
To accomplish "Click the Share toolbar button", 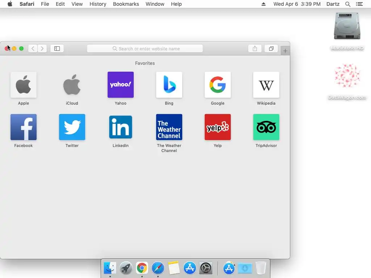I will point(255,49).
